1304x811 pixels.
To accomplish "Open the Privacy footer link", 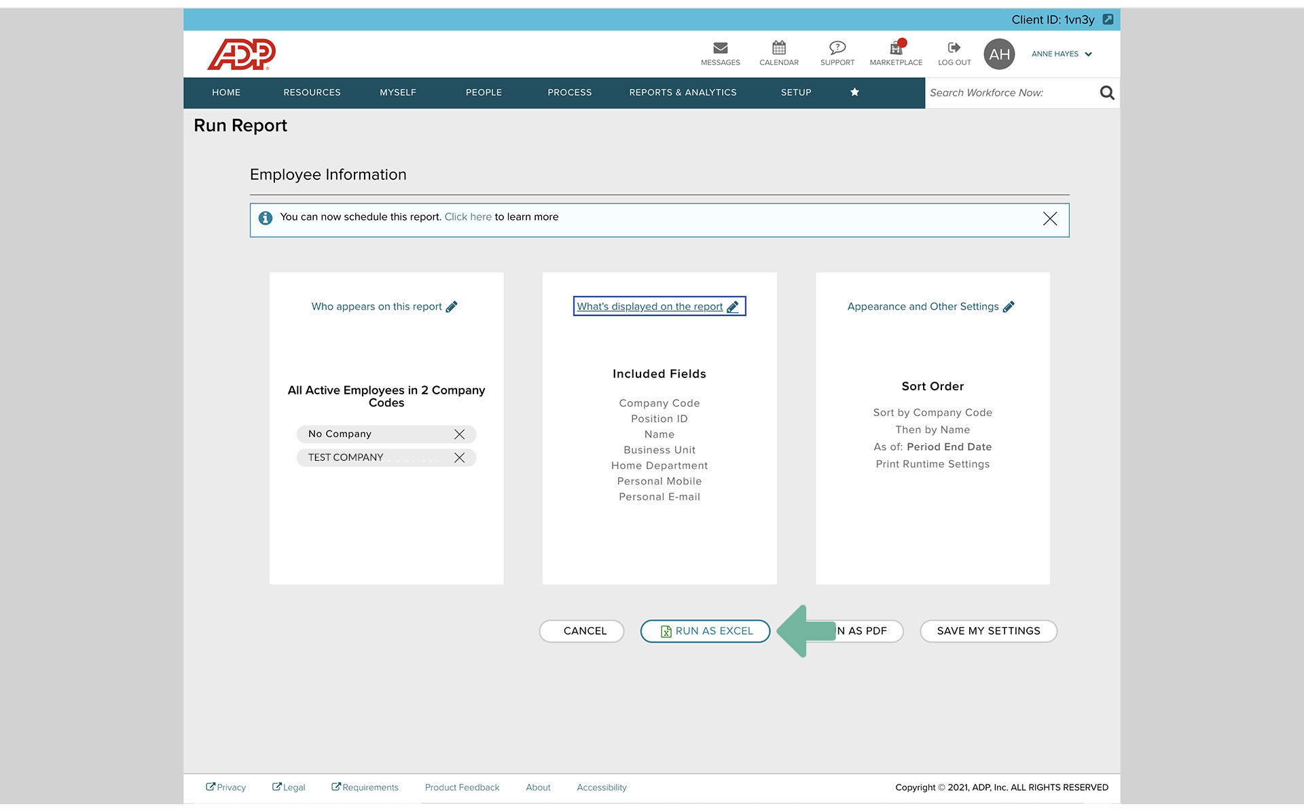I will [226, 787].
